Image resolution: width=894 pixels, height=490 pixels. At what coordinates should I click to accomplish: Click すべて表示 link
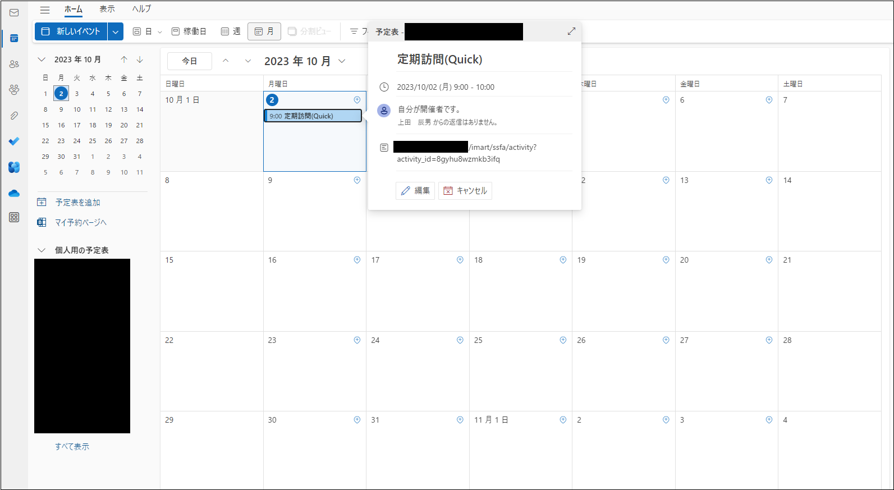pos(72,447)
